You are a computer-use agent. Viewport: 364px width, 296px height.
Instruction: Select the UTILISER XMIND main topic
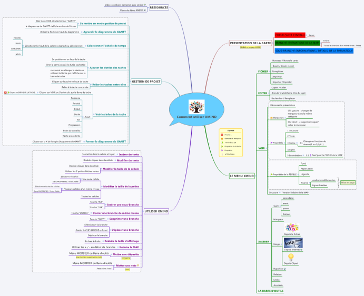(x=156, y=211)
